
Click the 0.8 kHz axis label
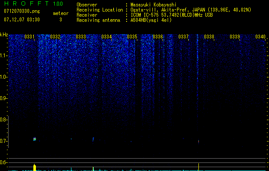click(x=3, y=120)
